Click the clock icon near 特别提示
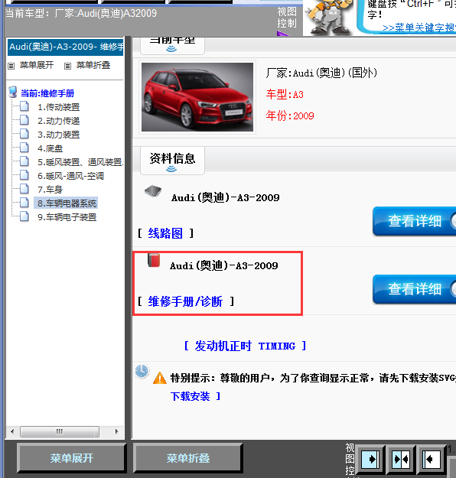This screenshot has height=478, width=456. pos(142,371)
